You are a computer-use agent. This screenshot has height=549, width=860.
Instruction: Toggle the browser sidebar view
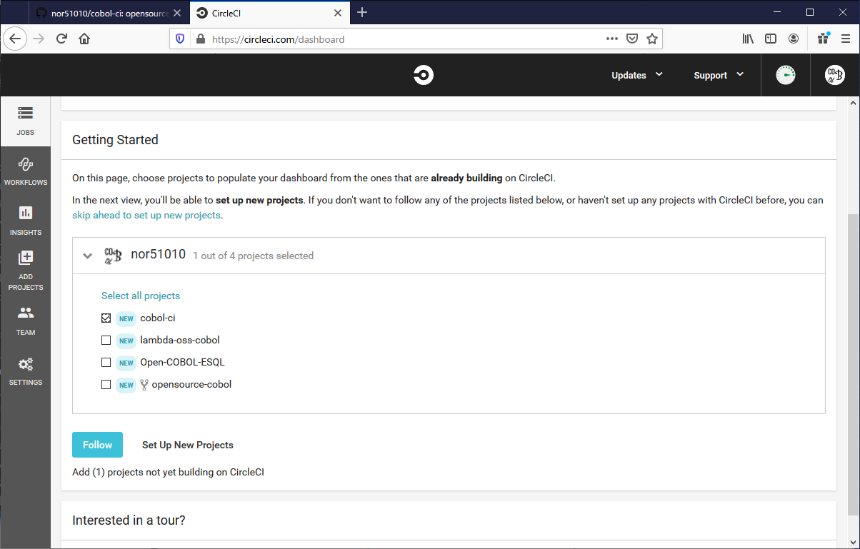click(771, 39)
